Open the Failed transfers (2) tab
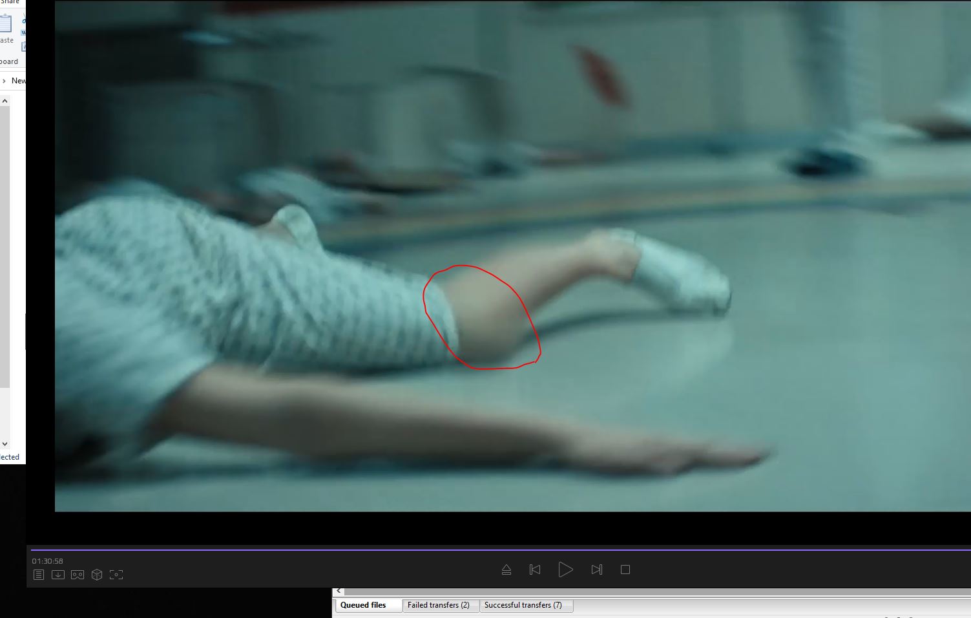 click(x=438, y=605)
